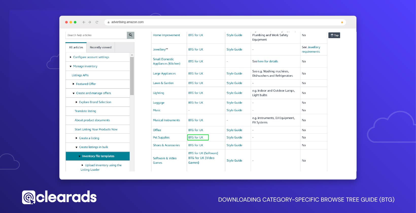Viewport: 416px width, 213px height.
Task: Open Style Guide for Home Improvement
Action: [x=234, y=35]
